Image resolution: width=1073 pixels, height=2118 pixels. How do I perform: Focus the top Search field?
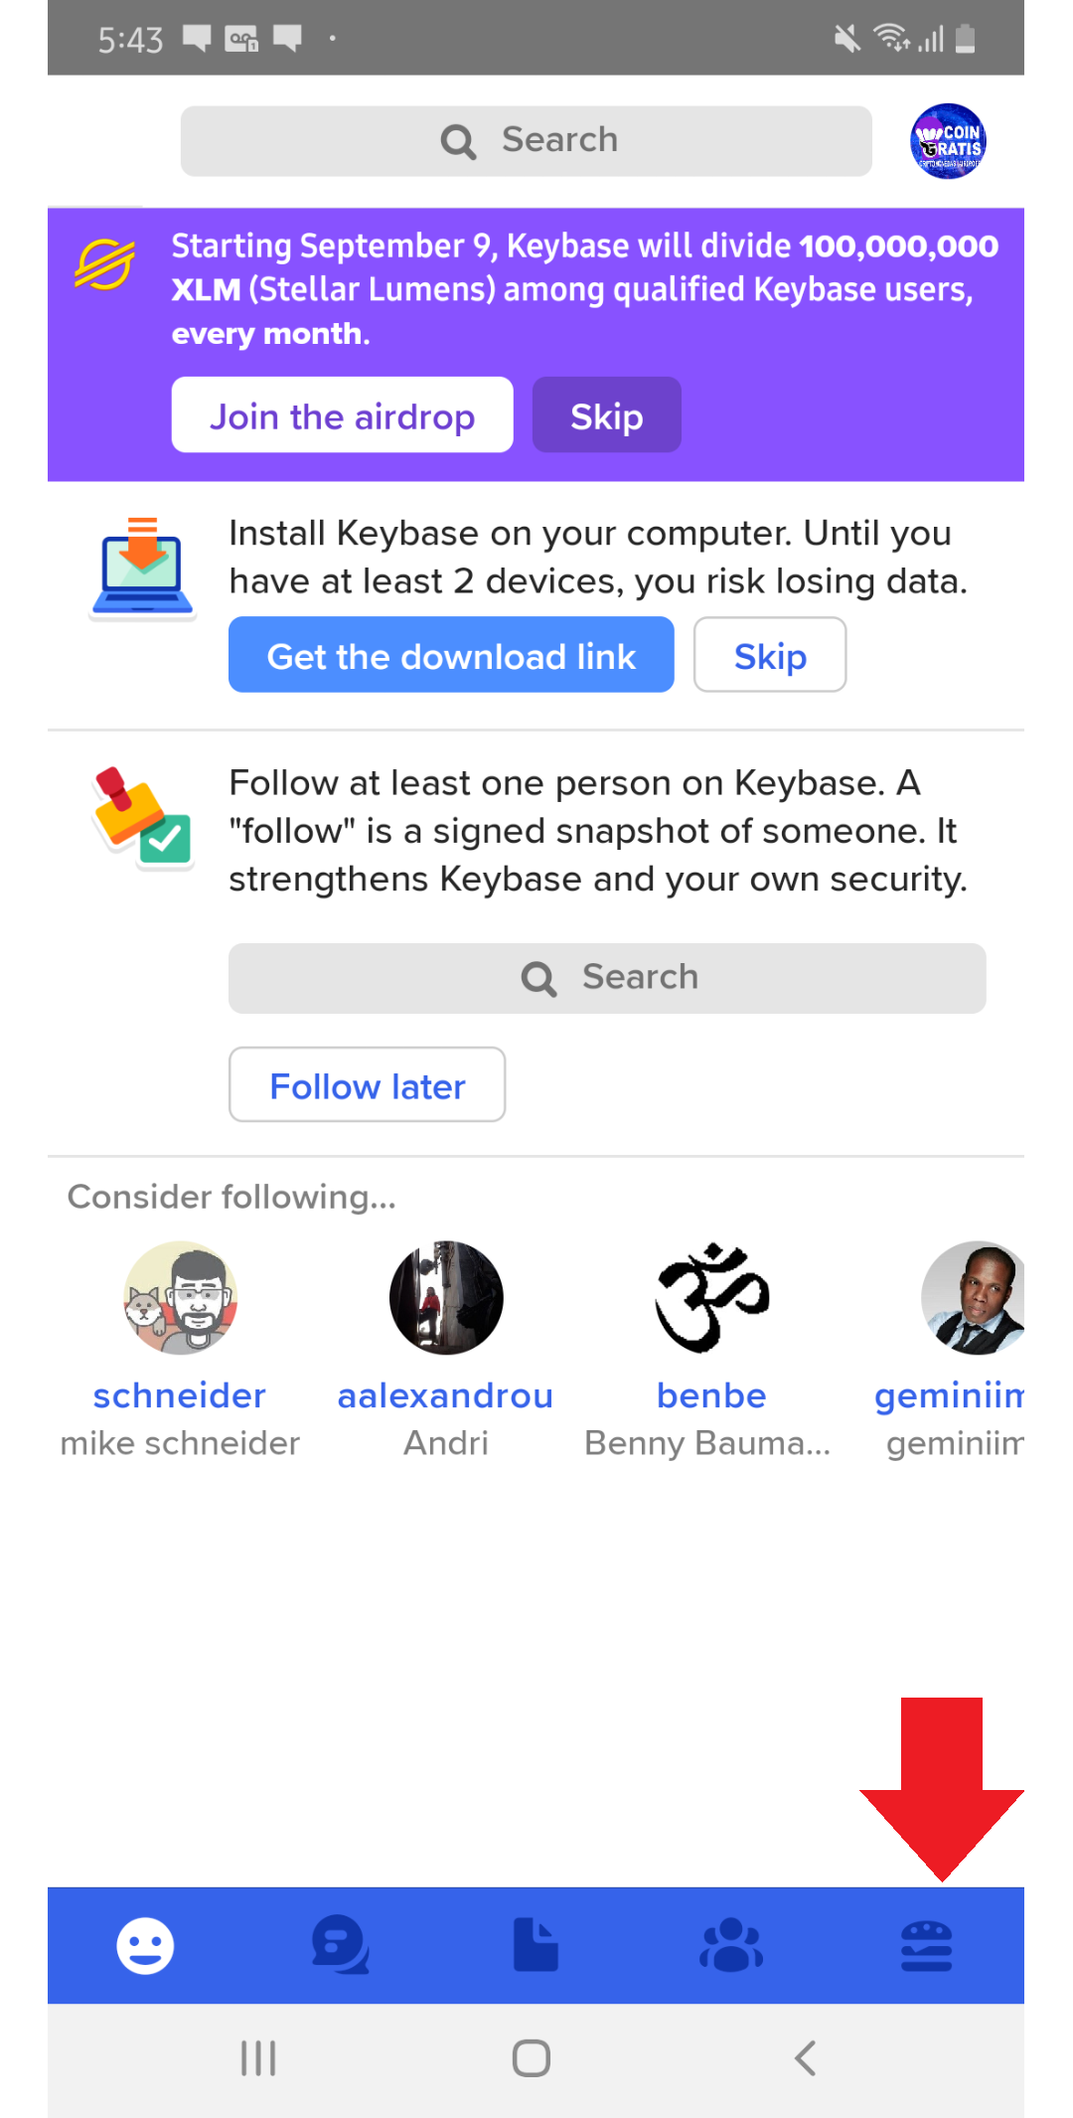pyautogui.click(x=527, y=141)
